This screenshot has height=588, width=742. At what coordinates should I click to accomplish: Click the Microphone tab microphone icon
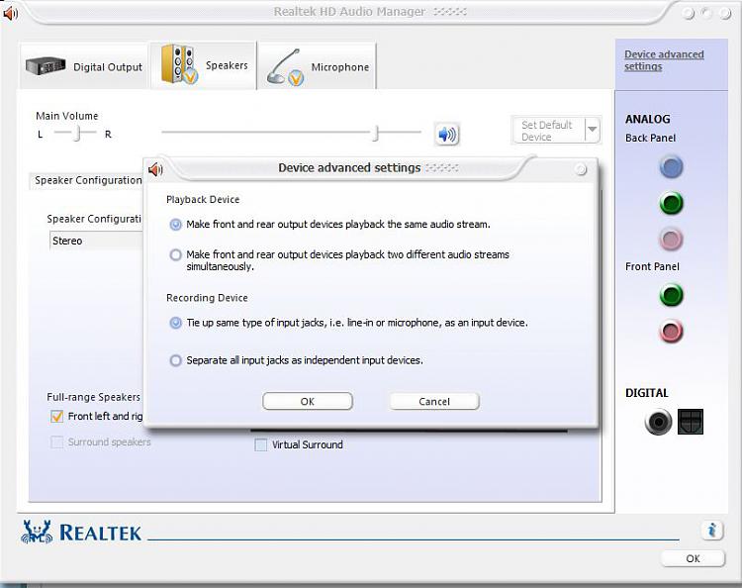(285, 66)
